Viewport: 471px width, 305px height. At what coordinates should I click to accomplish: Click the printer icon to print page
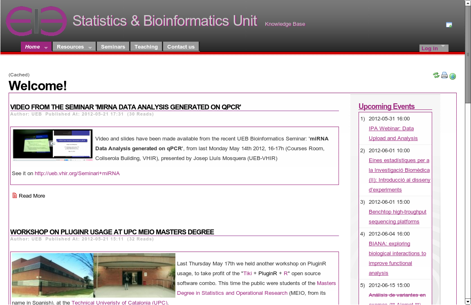click(x=444, y=75)
